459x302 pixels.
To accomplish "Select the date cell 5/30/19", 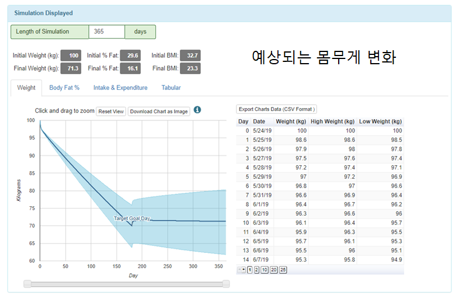I will [x=262, y=186].
